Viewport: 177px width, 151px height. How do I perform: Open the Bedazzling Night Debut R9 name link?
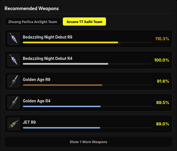click(x=48, y=37)
